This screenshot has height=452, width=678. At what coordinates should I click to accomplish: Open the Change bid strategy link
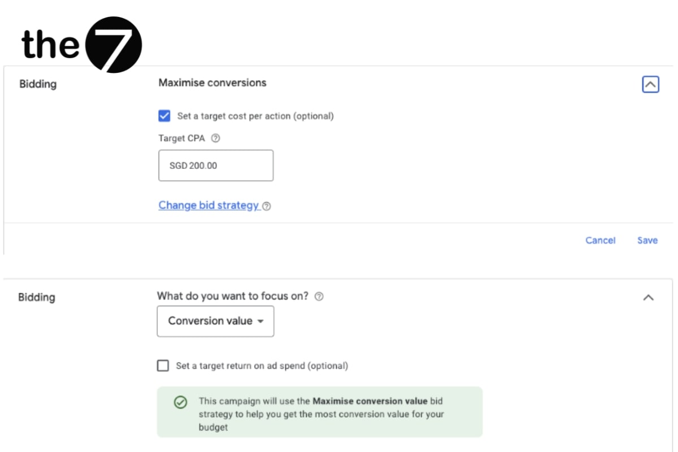(x=208, y=206)
